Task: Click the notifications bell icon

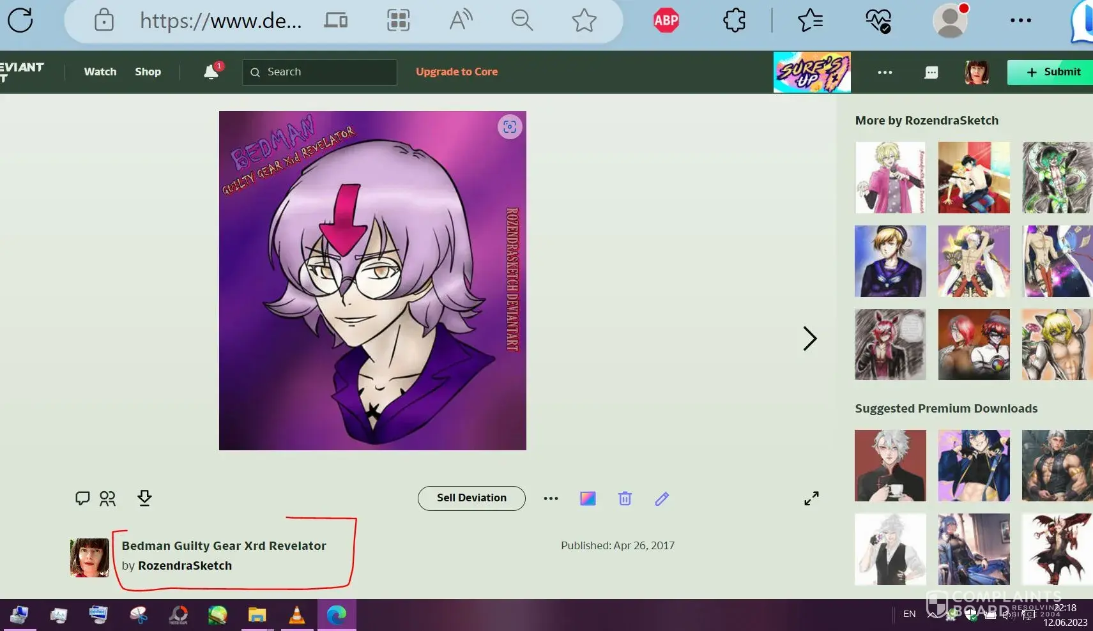Action: pyautogui.click(x=211, y=72)
